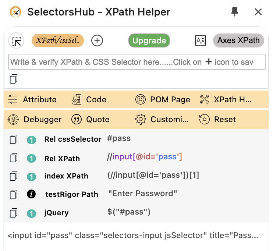Select the //input[@id='pass'] Rel XPath value
This screenshot has width=273, height=251.
click(144, 157)
